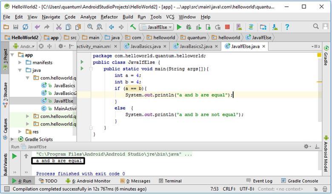Open Replace with the second magnifier icon
Screen dimensions: 332x194
(99, 27)
